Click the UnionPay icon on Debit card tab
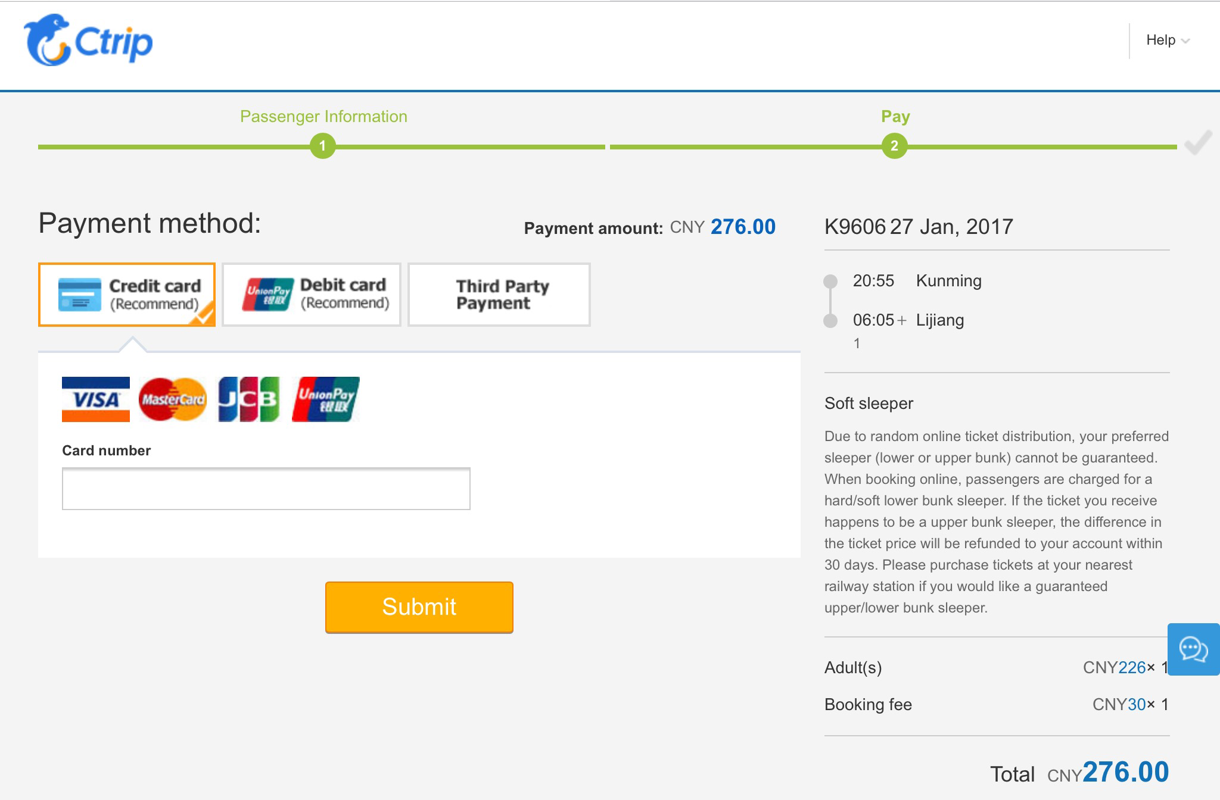The width and height of the screenshot is (1220, 800). tap(267, 295)
